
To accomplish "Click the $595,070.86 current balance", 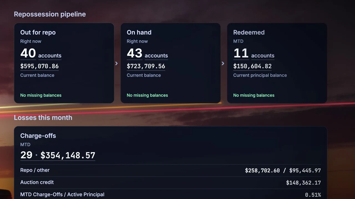I will (39, 66).
